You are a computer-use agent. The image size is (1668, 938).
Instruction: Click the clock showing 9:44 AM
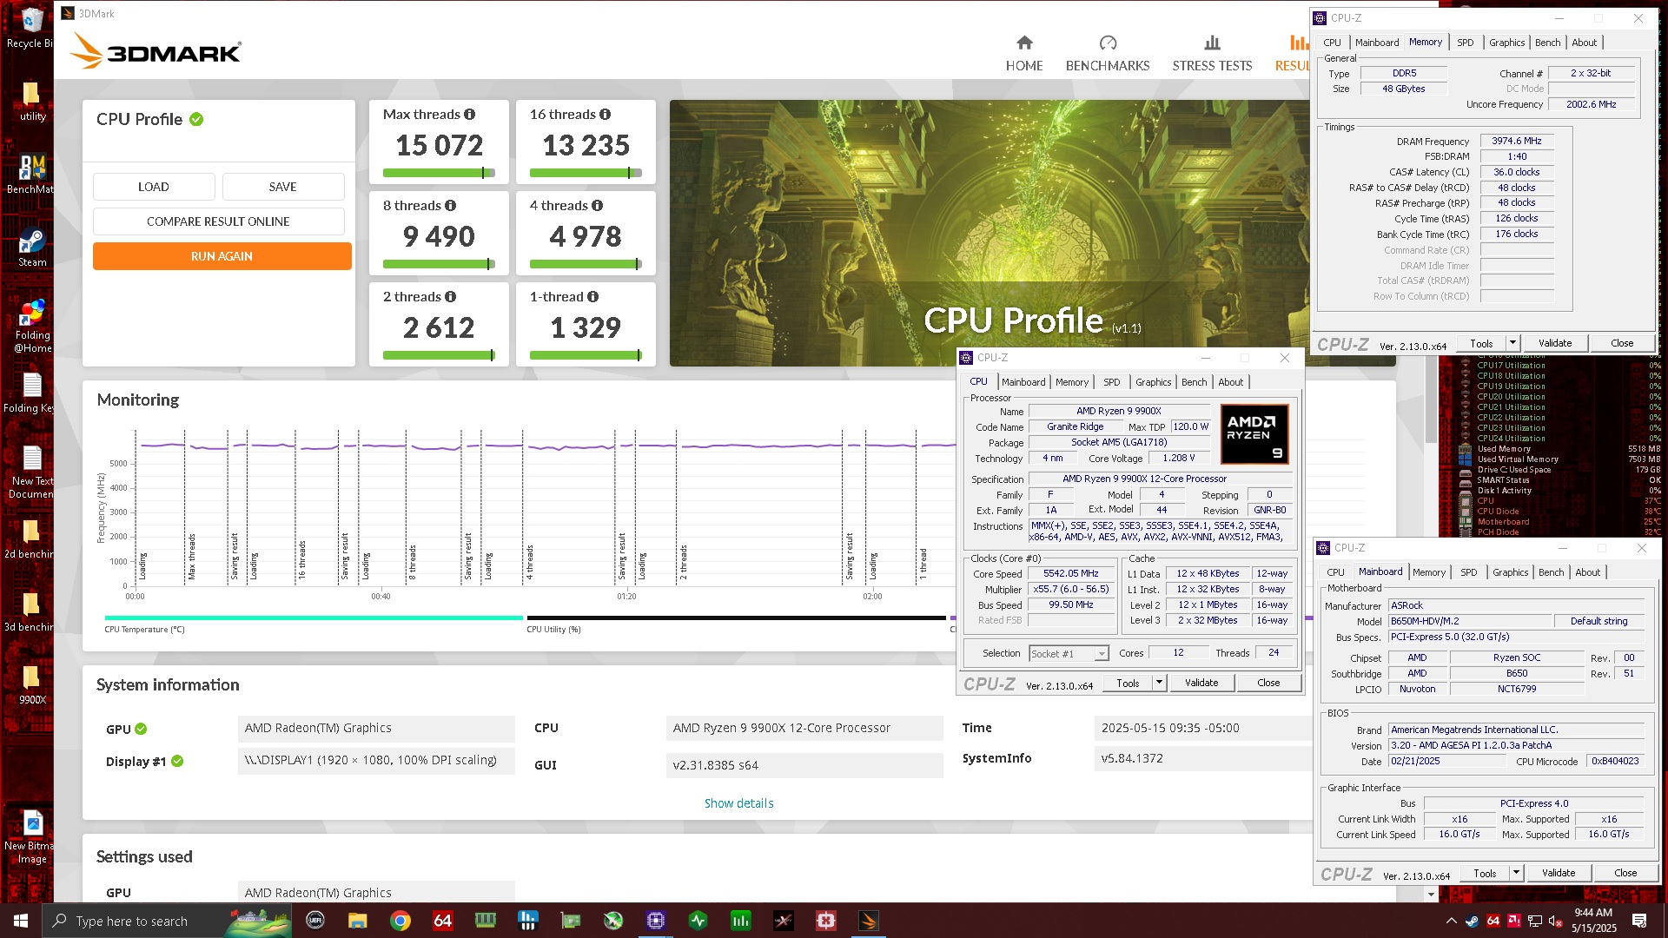pyautogui.click(x=1593, y=913)
